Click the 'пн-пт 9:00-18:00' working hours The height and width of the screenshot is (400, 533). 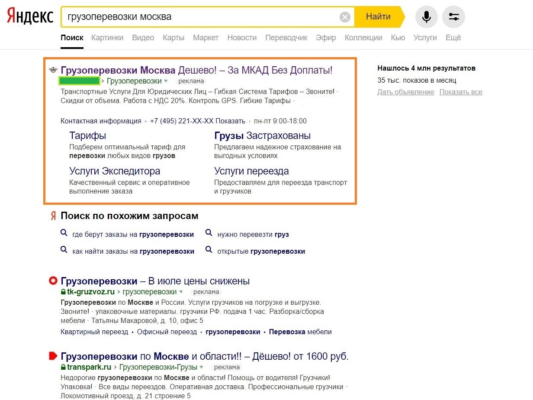coord(280,121)
